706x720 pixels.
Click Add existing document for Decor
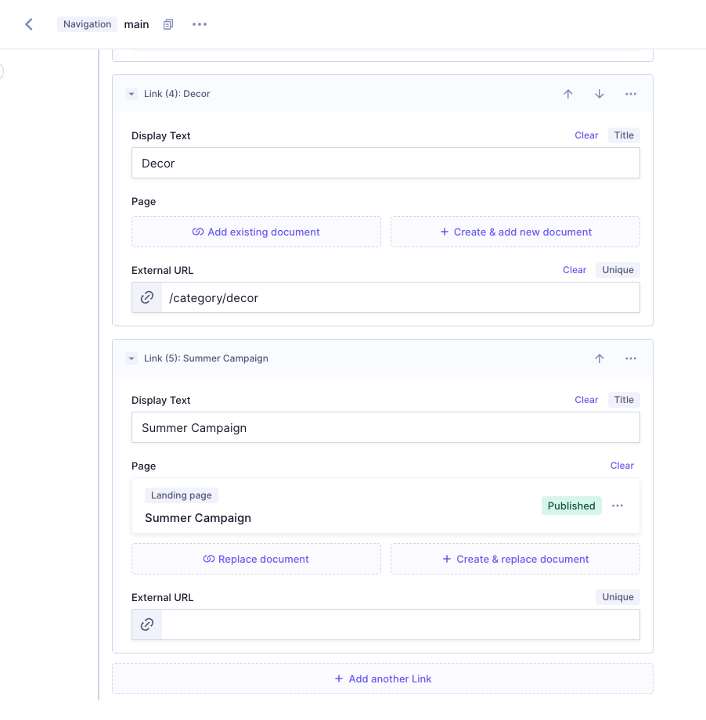256,232
